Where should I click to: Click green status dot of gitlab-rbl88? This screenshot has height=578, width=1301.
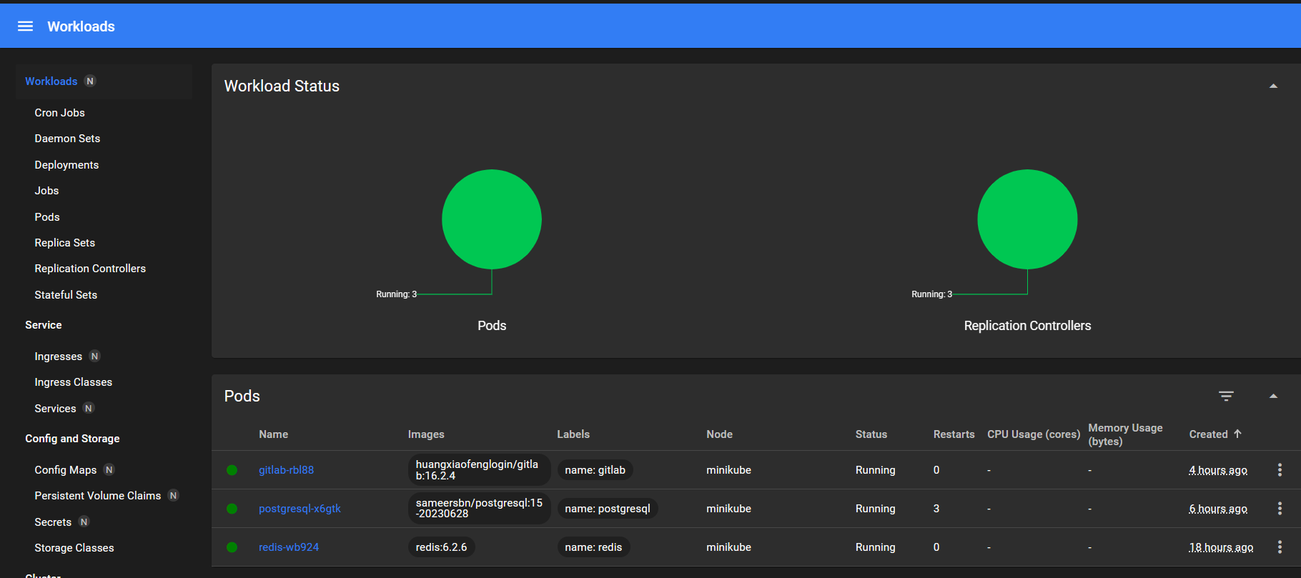(232, 470)
